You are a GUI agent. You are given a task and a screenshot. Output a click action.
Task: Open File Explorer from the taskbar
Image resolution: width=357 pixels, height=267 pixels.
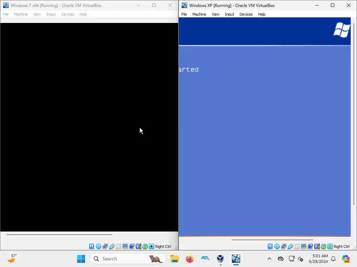[175, 259]
